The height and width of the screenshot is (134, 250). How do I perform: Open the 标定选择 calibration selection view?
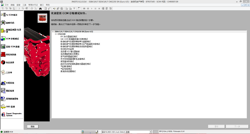pos(7,62)
